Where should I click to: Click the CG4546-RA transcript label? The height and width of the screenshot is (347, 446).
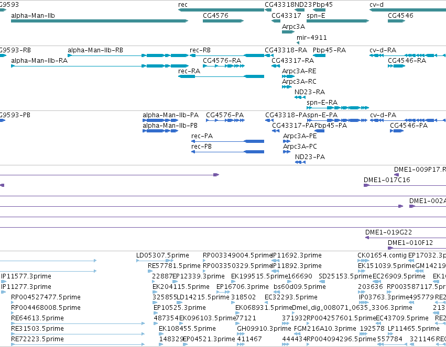[407, 61]
